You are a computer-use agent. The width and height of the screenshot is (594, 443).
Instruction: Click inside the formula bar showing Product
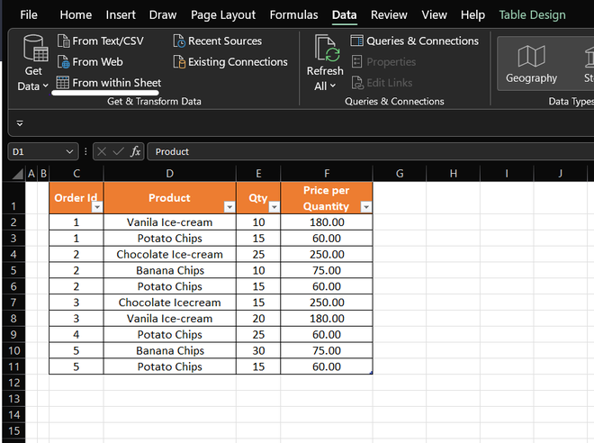pos(370,151)
